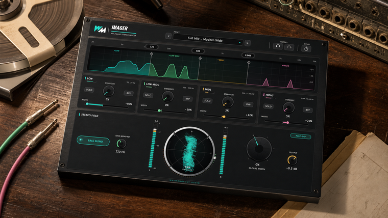The height and width of the screenshot is (218, 388).
Task: Bypass the Highs band with BYP
Action: [307, 110]
